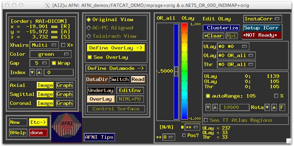Toggle the Wrap checkbox
This screenshot has height=147, width=294.
point(54,63)
